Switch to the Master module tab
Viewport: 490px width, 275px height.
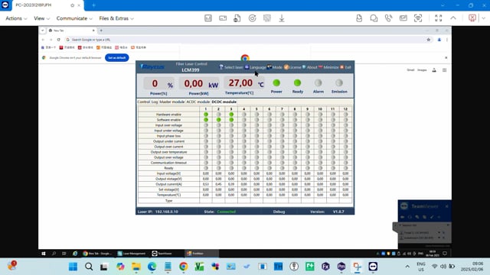point(171,102)
